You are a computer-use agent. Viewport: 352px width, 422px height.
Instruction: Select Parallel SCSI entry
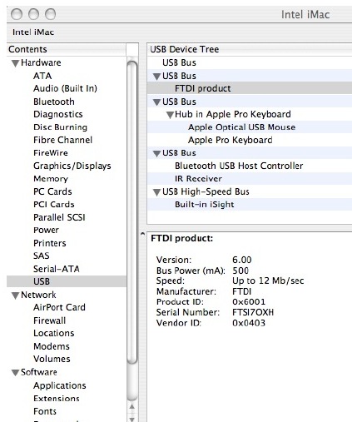[59, 217]
